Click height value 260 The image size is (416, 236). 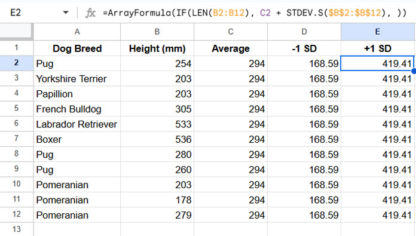pyautogui.click(x=157, y=170)
